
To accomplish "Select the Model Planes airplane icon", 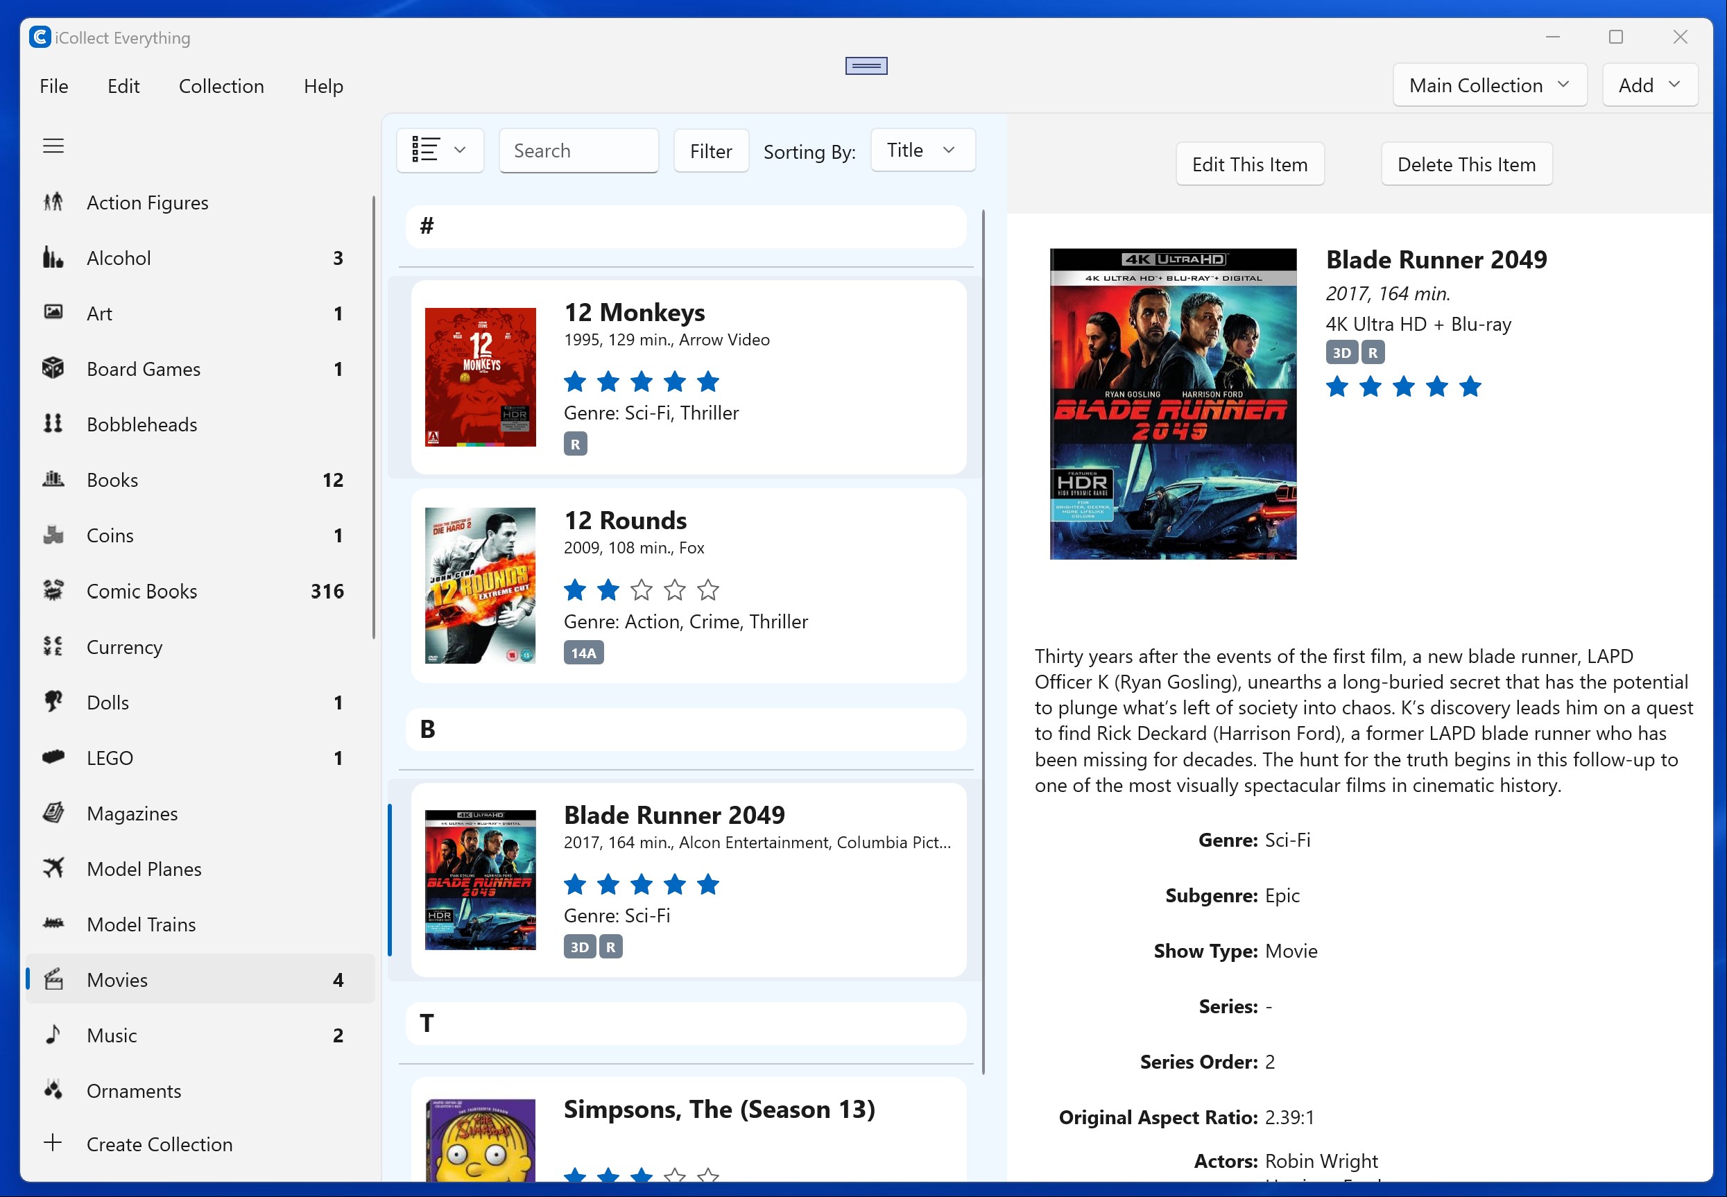I will [53, 868].
